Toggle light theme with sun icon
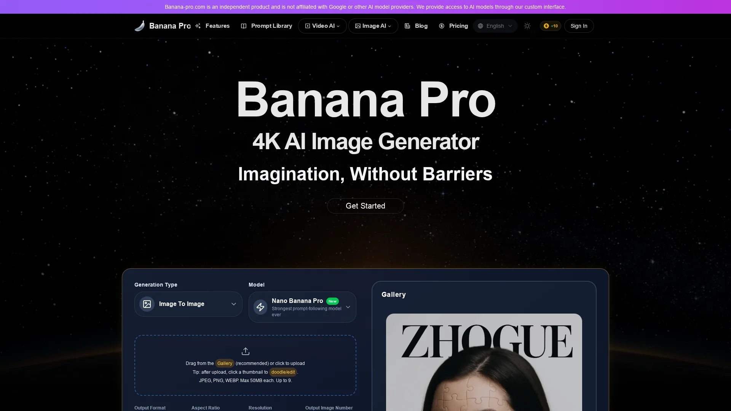Image resolution: width=731 pixels, height=411 pixels. [x=527, y=26]
